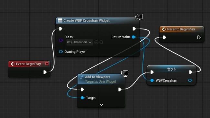Click the Return Value label

click(121, 37)
